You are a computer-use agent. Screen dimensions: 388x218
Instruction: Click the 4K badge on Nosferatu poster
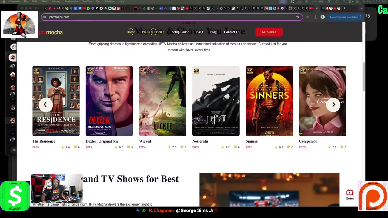coord(196,71)
